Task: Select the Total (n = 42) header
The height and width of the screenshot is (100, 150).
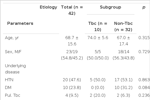Action: 72,10
